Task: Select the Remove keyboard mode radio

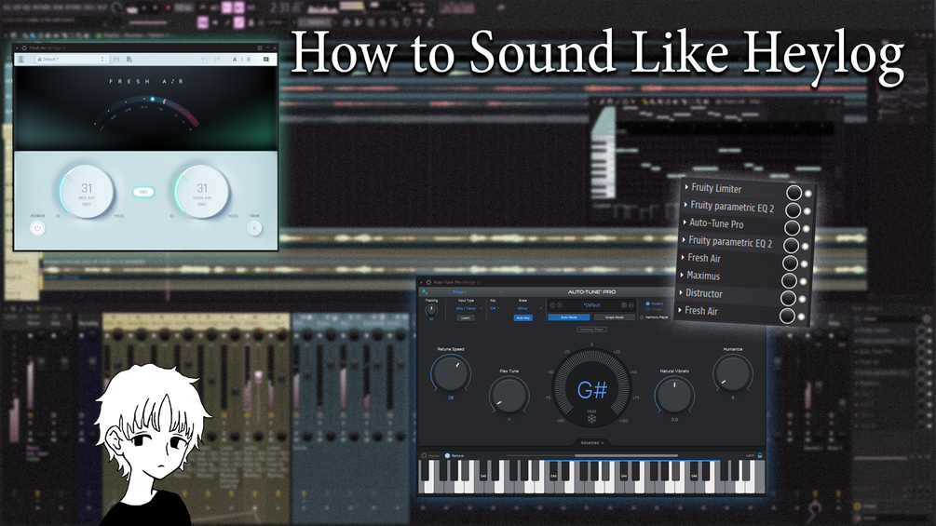Action: tap(448, 455)
